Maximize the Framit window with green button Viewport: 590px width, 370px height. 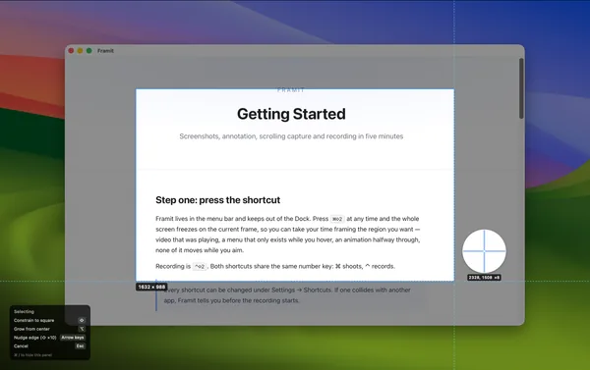(x=89, y=51)
